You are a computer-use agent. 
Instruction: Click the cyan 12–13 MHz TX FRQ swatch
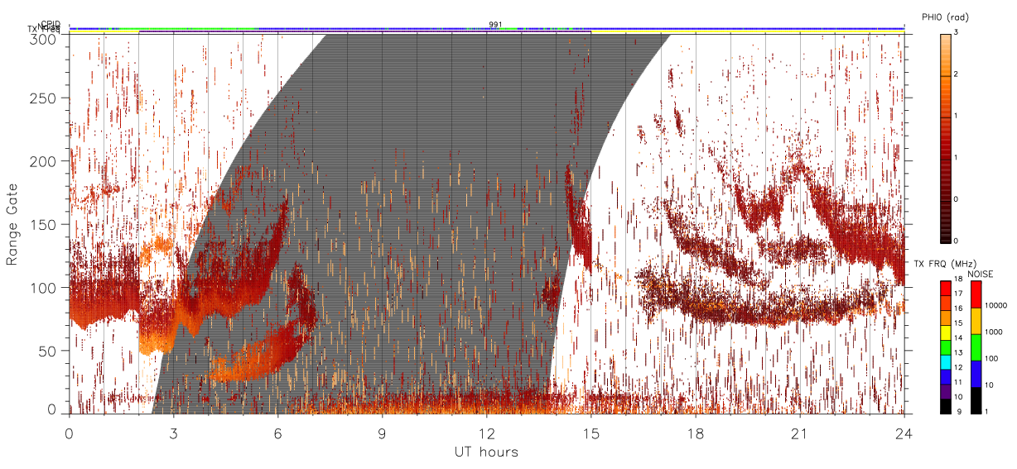click(945, 362)
